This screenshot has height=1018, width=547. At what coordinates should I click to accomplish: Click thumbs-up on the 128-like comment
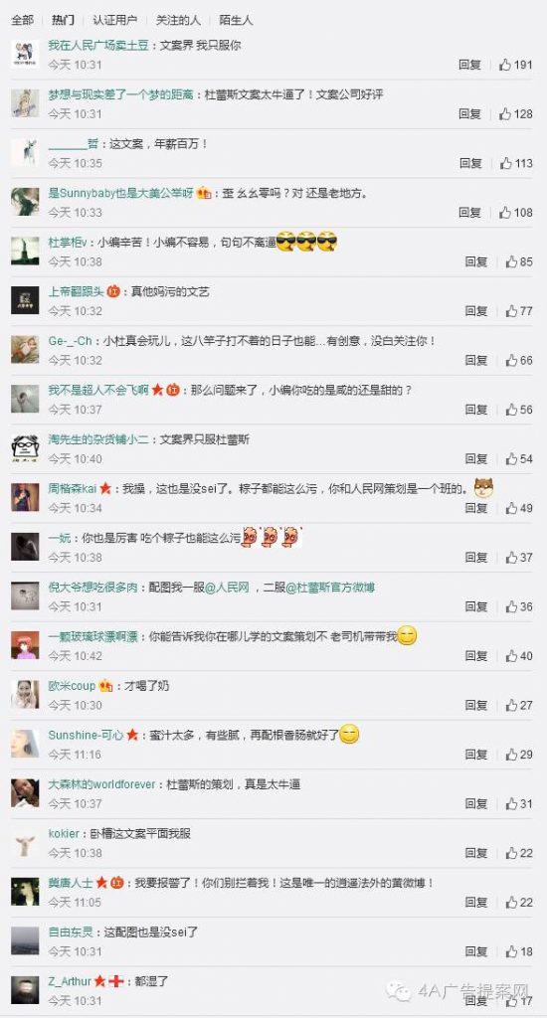(516, 113)
